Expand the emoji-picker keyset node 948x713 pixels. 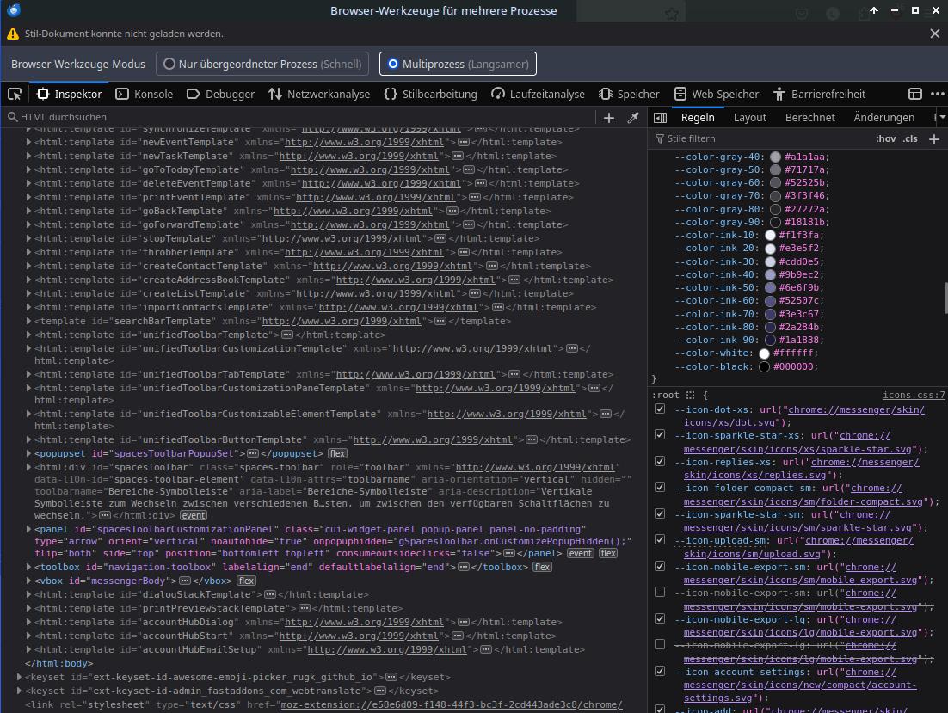(x=19, y=678)
